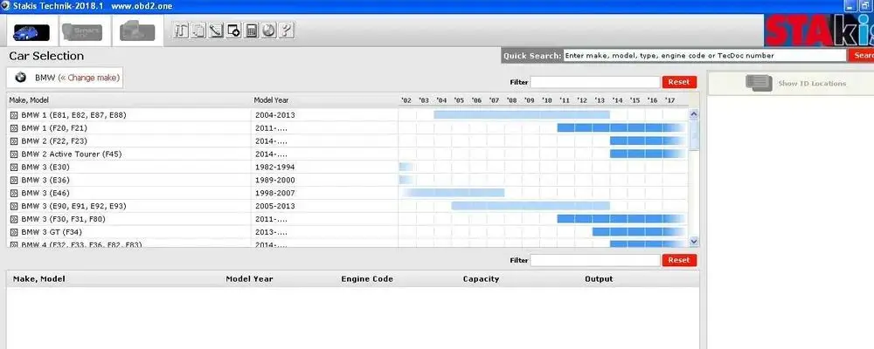
Task: Click the app icon in title bar
Action: tap(5, 6)
